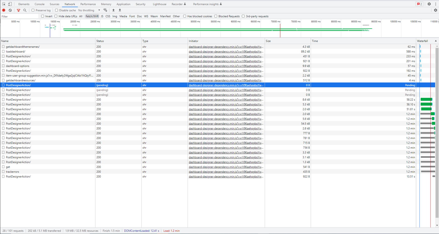Import HAR file using upload icon
Viewport: 439px width, 234px height.
pyautogui.click(x=113, y=10)
